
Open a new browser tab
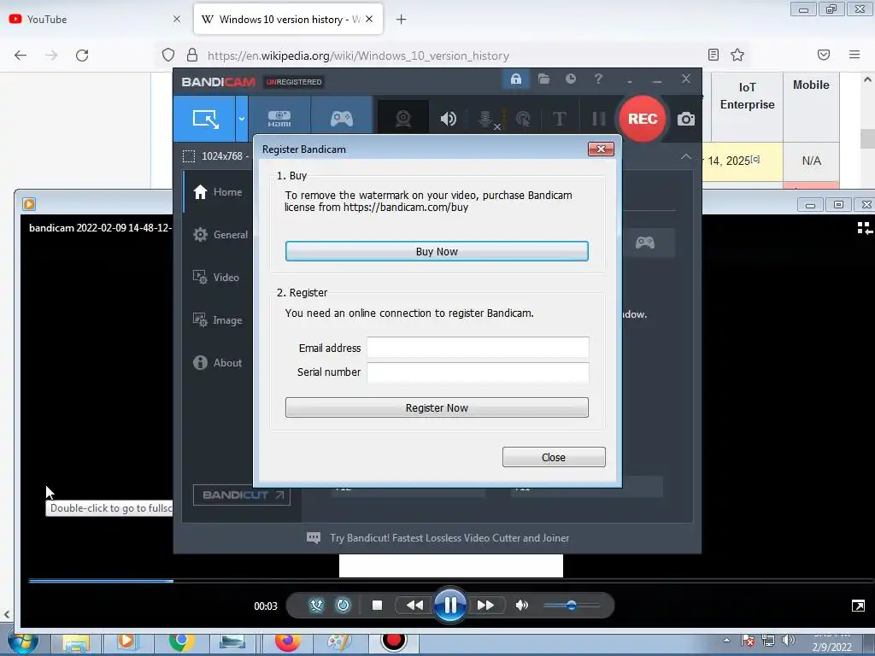pyautogui.click(x=401, y=20)
